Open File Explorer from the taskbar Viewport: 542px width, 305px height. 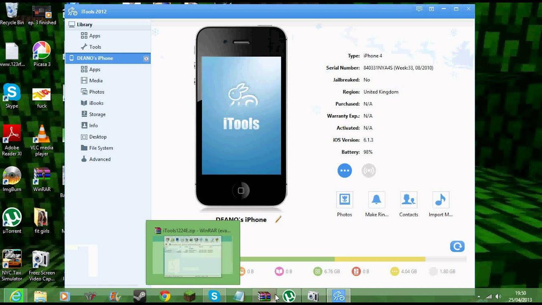pyautogui.click(x=40, y=297)
